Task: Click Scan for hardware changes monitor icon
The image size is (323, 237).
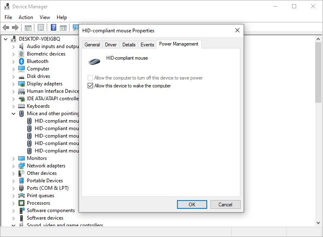Action: point(76,27)
